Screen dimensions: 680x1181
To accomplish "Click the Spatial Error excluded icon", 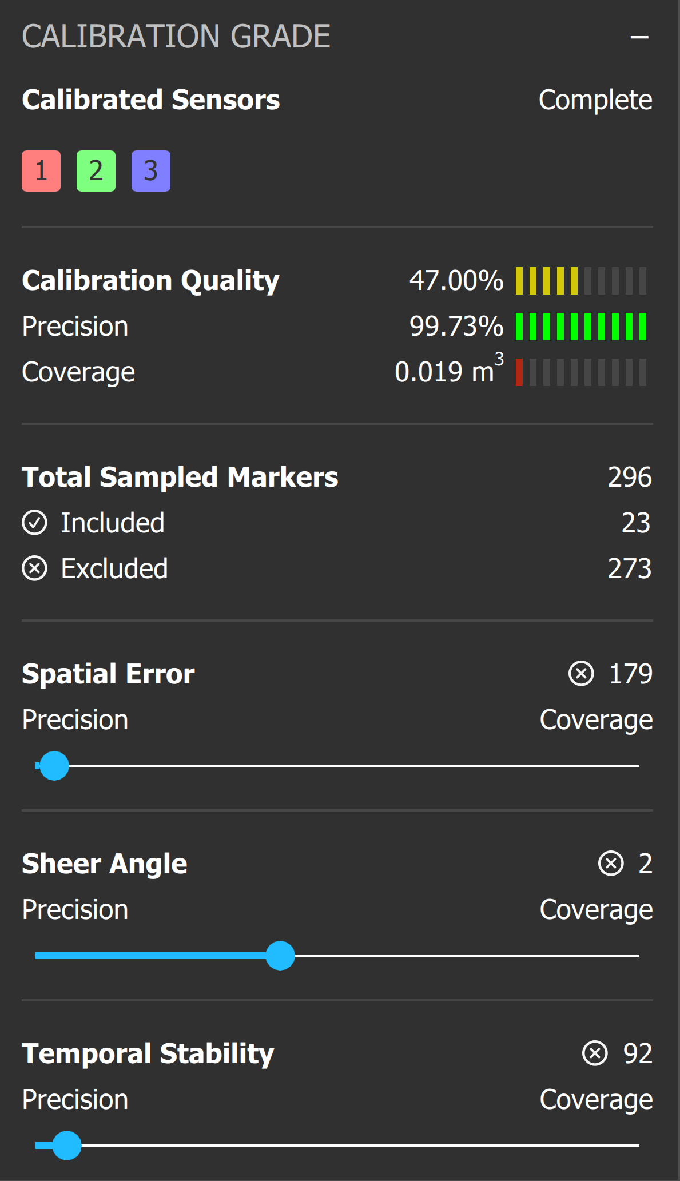I will coord(582,673).
